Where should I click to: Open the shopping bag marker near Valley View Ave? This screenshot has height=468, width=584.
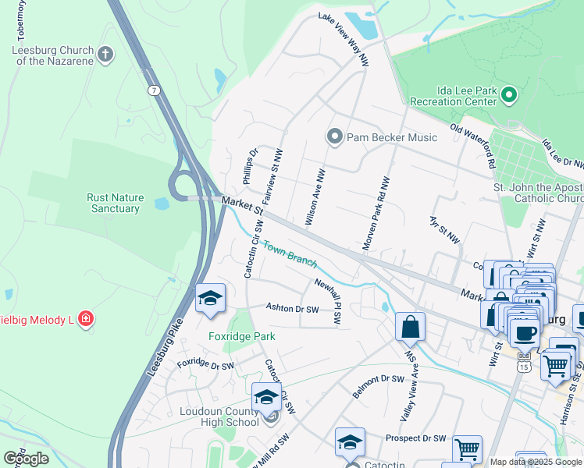(x=410, y=329)
